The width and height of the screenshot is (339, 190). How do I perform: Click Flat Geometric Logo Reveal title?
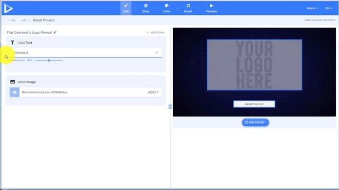(30, 33)
